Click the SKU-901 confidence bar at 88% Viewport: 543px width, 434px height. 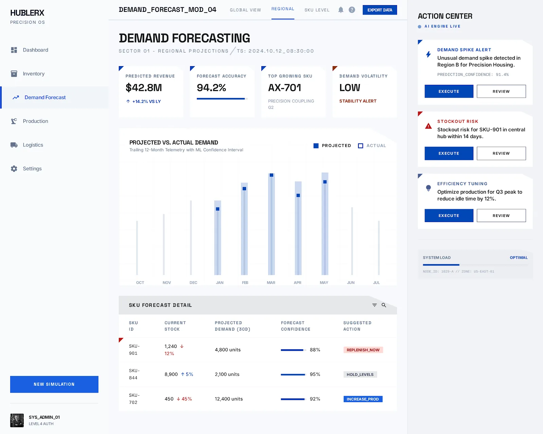click(x=293, y=350)
